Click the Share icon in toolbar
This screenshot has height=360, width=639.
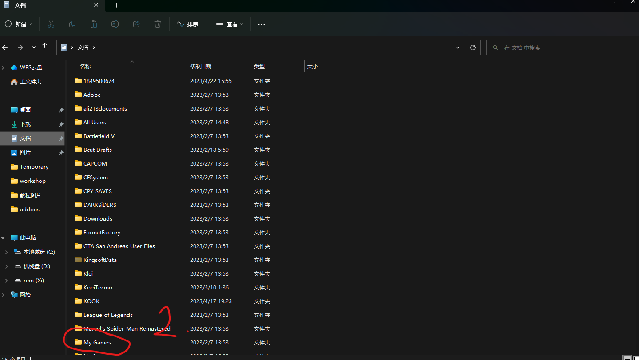tap(136, 24)
